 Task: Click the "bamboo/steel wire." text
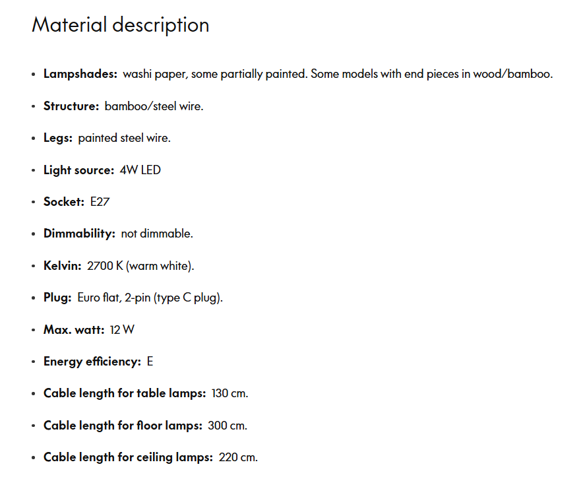click(x=154, y=106)
